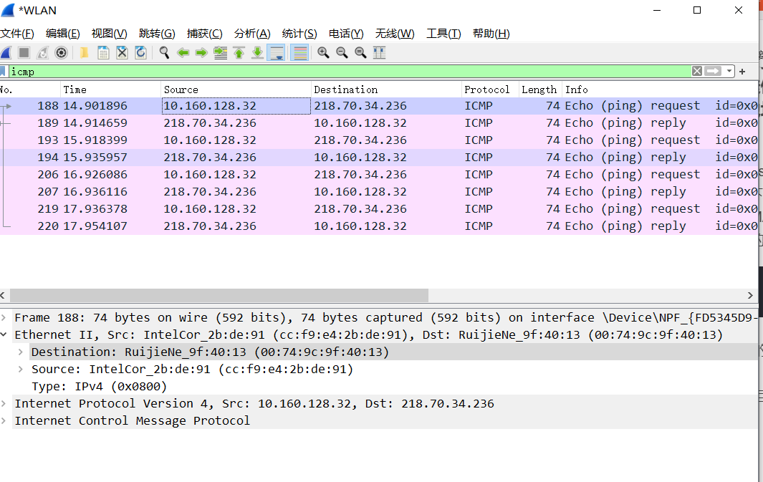Go to specified packet icon
Screen dimensions: 763x482
coord(221,52)
